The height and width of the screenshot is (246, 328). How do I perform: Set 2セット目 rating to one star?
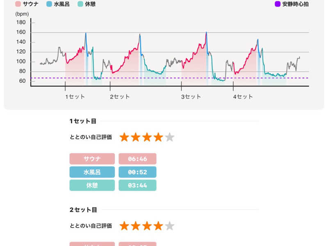point(124,226)
